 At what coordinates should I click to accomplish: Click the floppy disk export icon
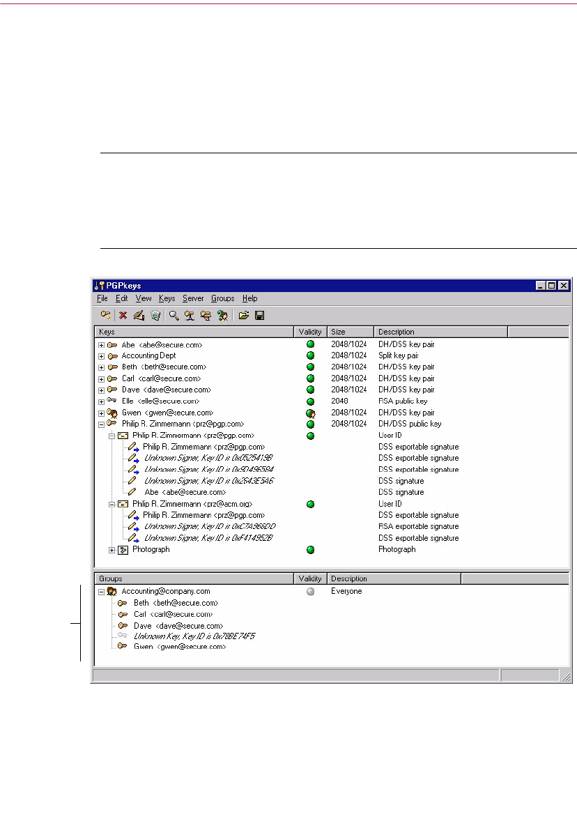coord(259,315)
